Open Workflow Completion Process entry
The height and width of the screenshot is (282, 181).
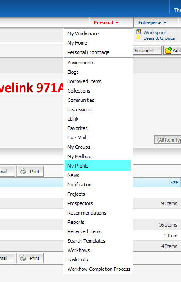[99, 269]
